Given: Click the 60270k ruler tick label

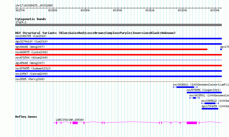Looking at the screenshot, I should [x=20, y=10].
